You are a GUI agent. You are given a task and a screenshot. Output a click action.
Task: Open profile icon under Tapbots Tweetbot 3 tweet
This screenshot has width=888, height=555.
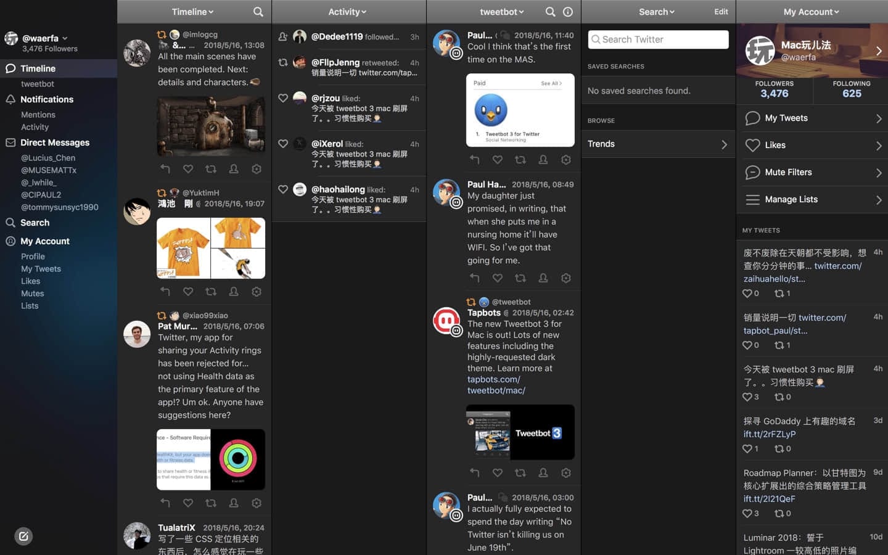click(543, 472)
